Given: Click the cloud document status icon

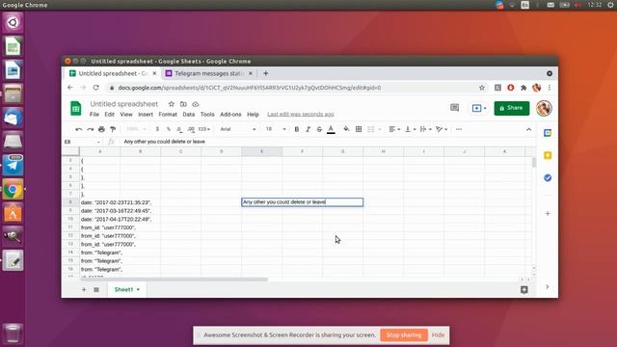Looking at the screenshot, I should (x=196, y=104).
